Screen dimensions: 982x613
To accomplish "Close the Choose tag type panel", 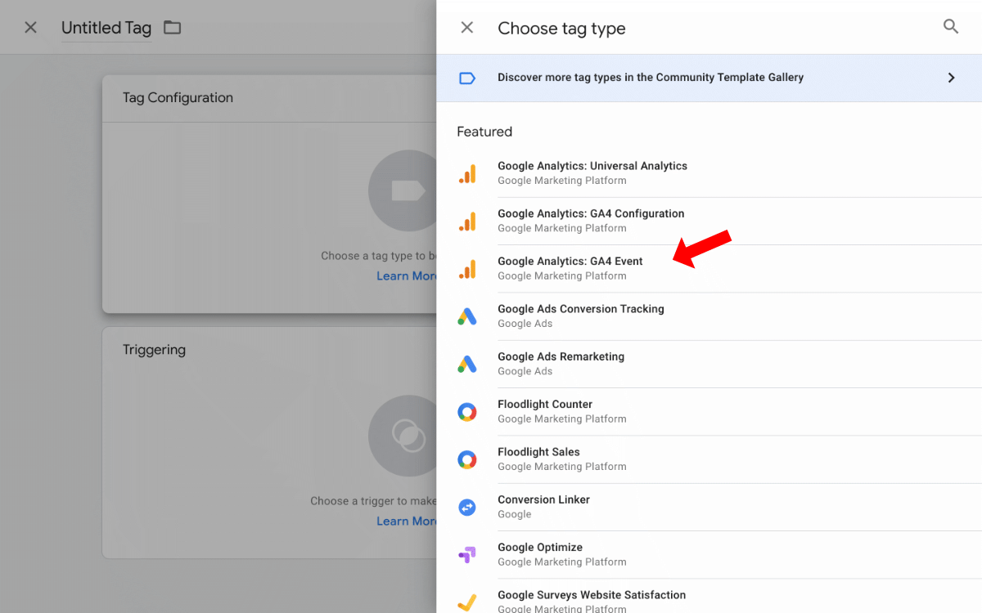I will coord(467,28).
